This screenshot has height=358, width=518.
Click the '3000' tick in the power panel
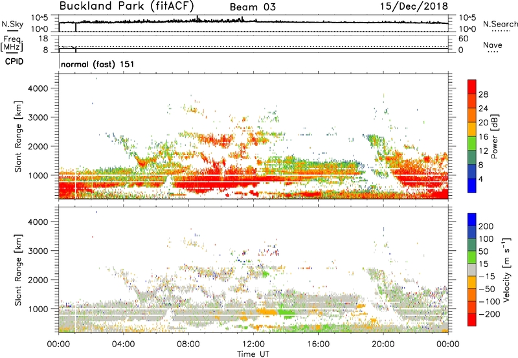38,118
